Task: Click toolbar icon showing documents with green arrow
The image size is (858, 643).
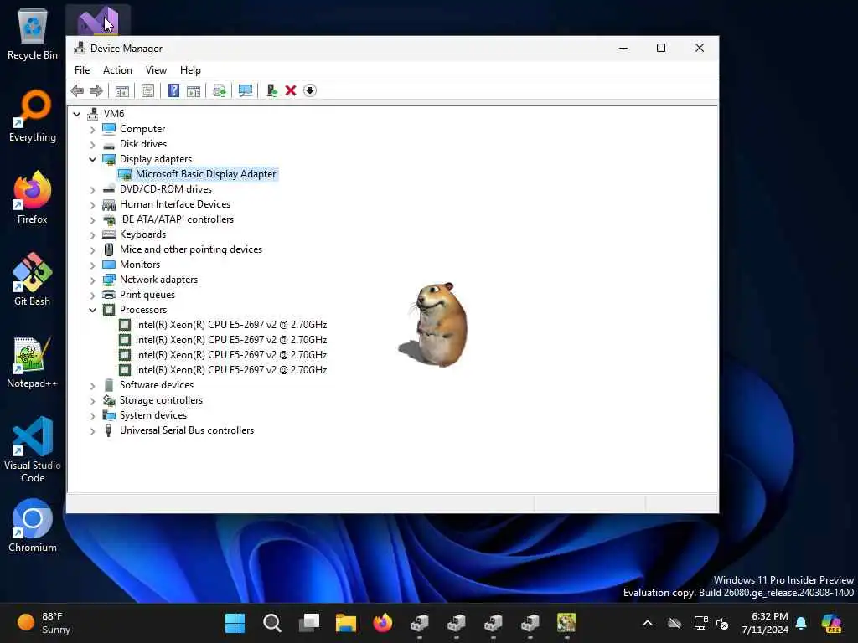Action: click(220, 90)
